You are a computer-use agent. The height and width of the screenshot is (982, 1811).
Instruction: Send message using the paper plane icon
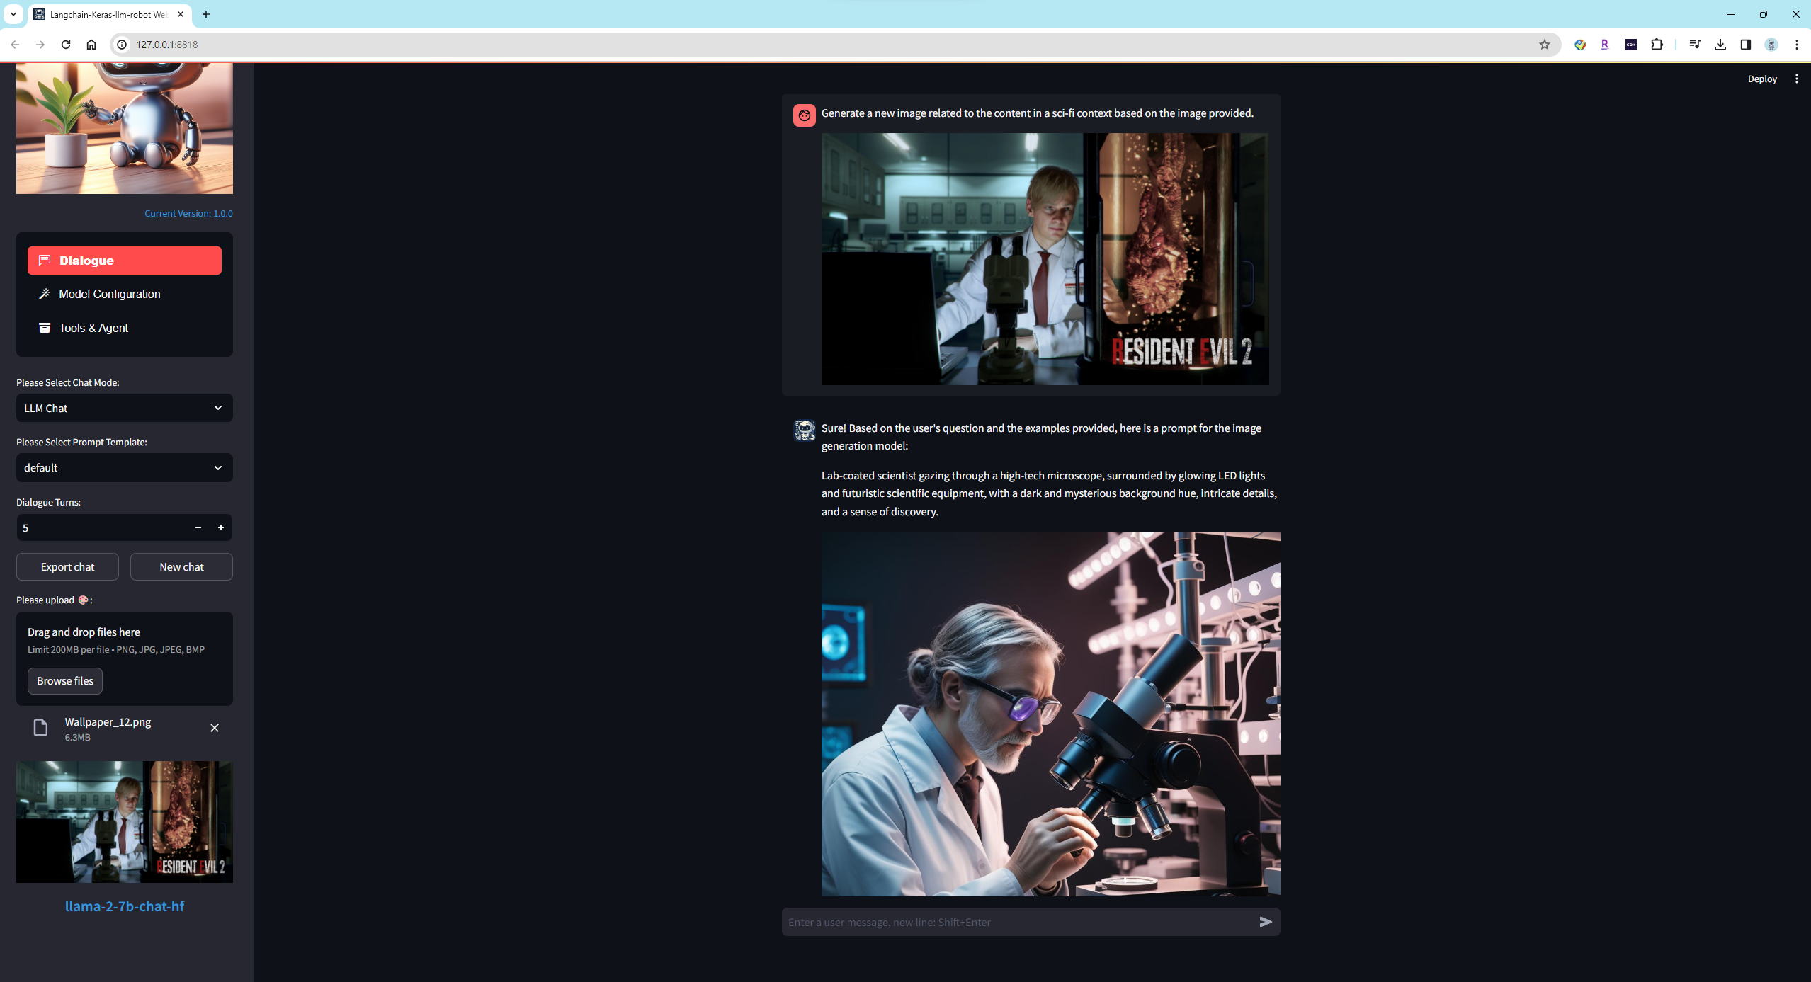(1265, 922)
